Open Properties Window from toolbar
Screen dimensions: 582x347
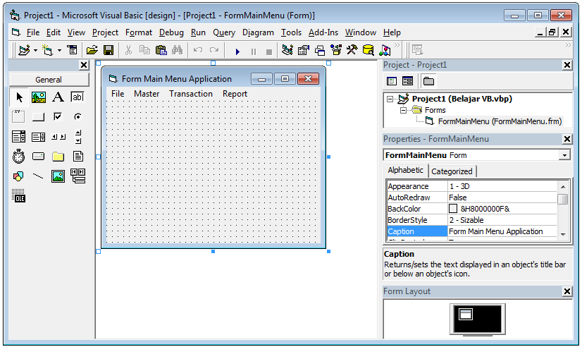pos(304,50)
